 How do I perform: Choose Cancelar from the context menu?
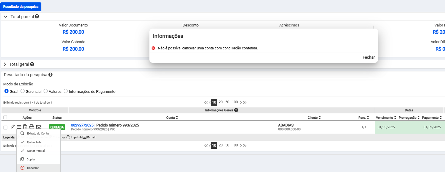(33, 168)
